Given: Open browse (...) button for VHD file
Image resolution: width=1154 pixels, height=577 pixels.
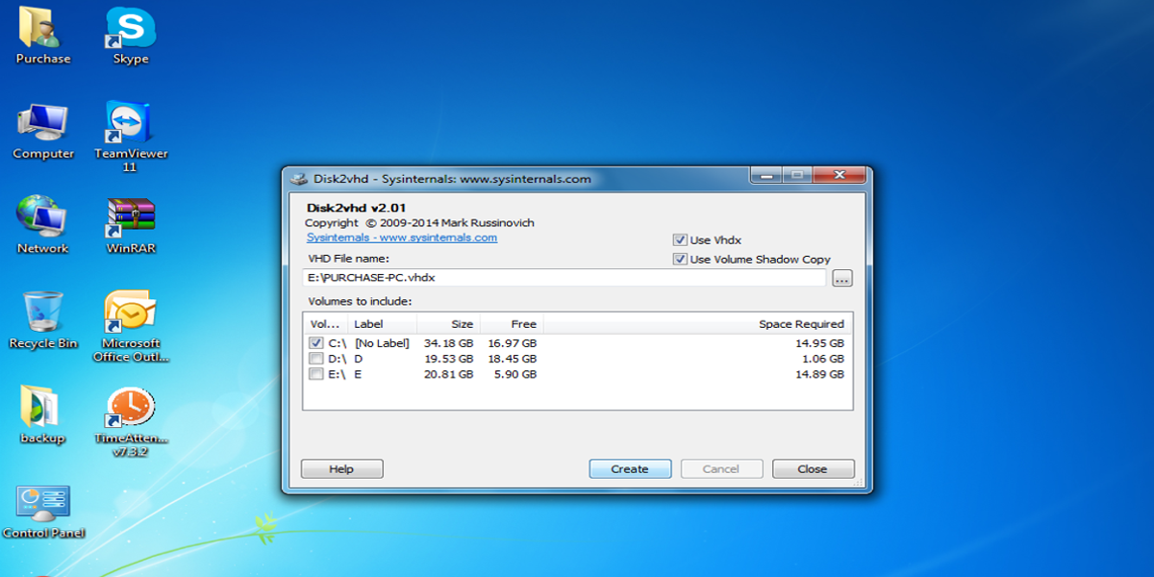Looking at the screenshot, I should 842,279.
